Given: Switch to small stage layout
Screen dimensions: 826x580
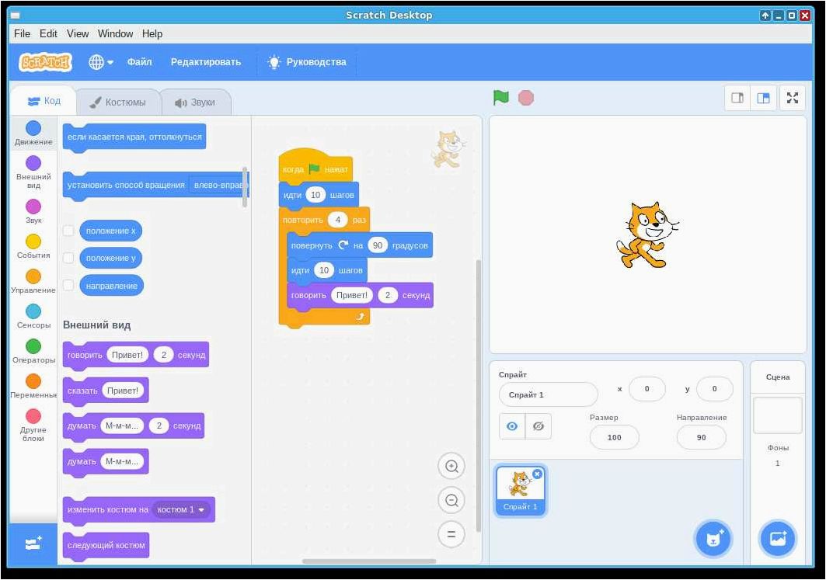Looking at the screenshot, I should pos(737,98).
